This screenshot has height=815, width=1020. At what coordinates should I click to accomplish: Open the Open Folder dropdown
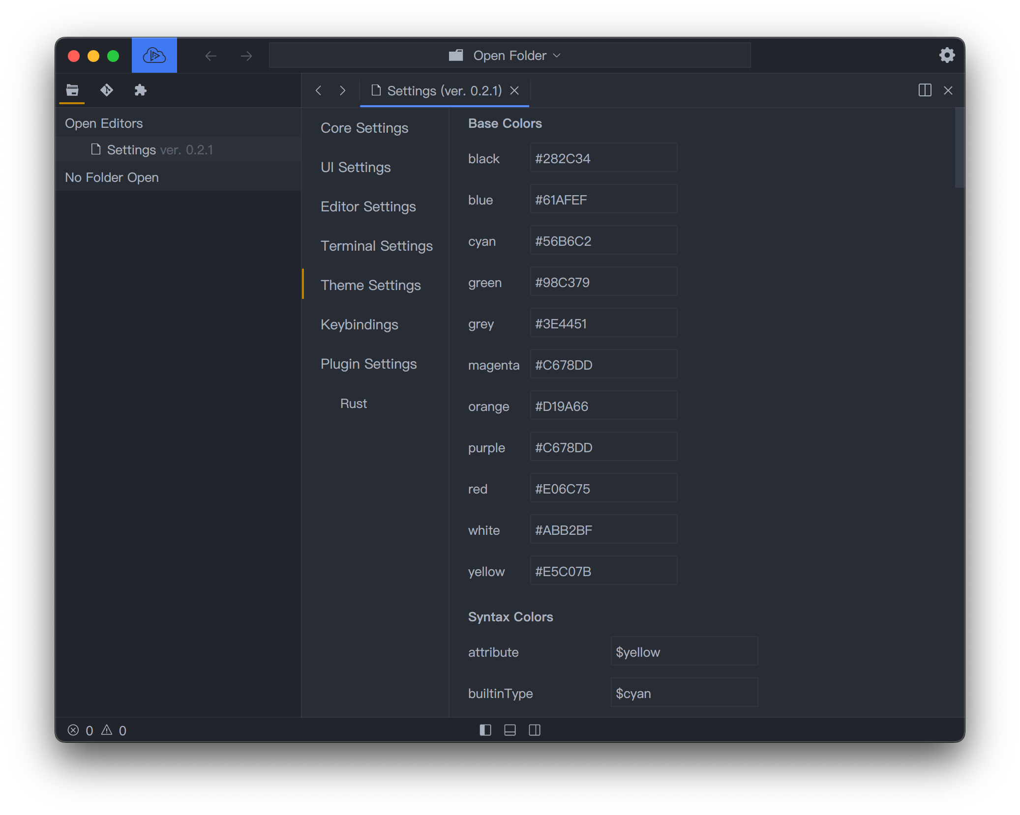pos(510,56)
